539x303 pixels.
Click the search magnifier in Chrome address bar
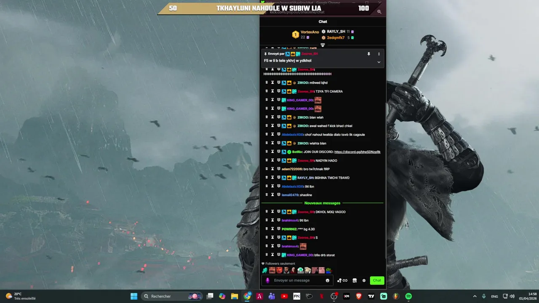click(x=379, y=12)
